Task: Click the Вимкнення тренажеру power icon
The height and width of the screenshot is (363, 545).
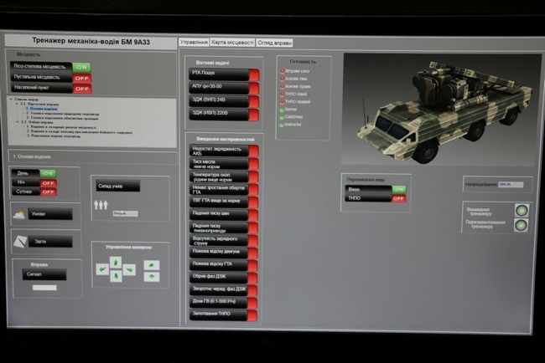Action: point(521,211)
